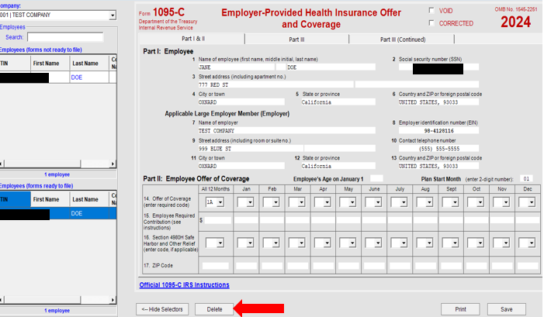Image resolution: width=544 pixels, height=317 pixels.
Task: Open Official 1095-C IRS Instructions link
Action: point(184,284)
